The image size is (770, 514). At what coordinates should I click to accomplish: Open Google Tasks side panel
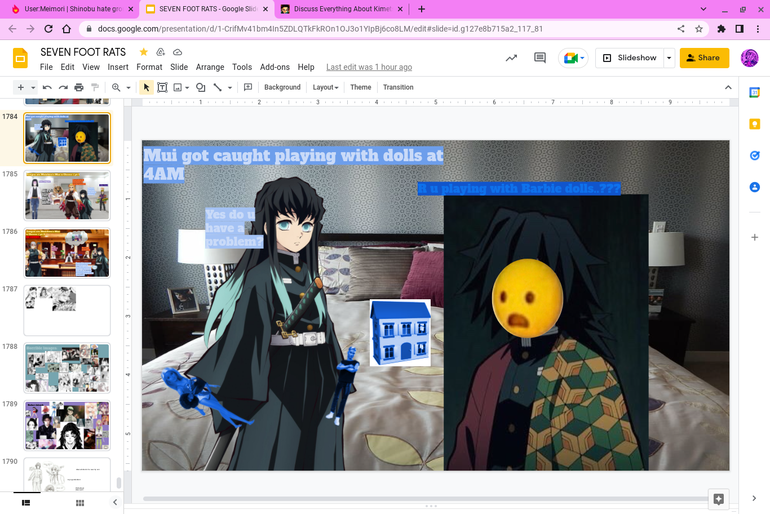point(755,156)
